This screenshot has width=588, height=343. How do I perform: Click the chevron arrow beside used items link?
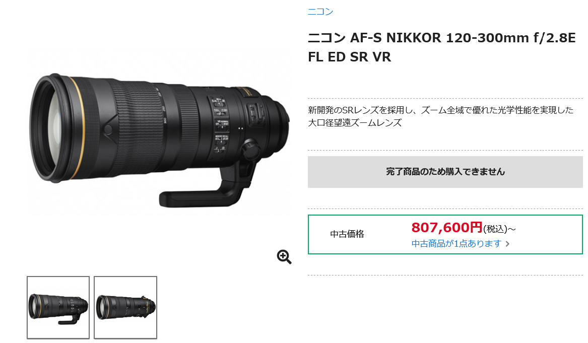(x=507, y=244)
